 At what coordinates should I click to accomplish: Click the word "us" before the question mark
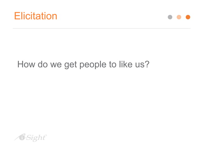(x=140, y=65)
